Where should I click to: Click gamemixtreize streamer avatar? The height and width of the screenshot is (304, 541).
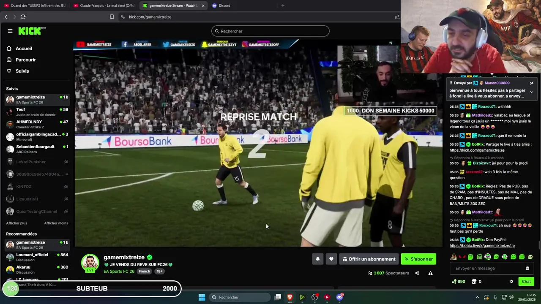(90, 263)
